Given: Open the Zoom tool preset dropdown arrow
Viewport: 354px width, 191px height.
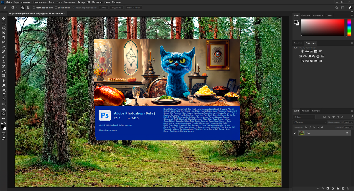Looking at the screenshot, I should click(17, 8).
